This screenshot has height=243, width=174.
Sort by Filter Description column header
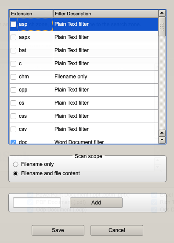click(106, 14)
